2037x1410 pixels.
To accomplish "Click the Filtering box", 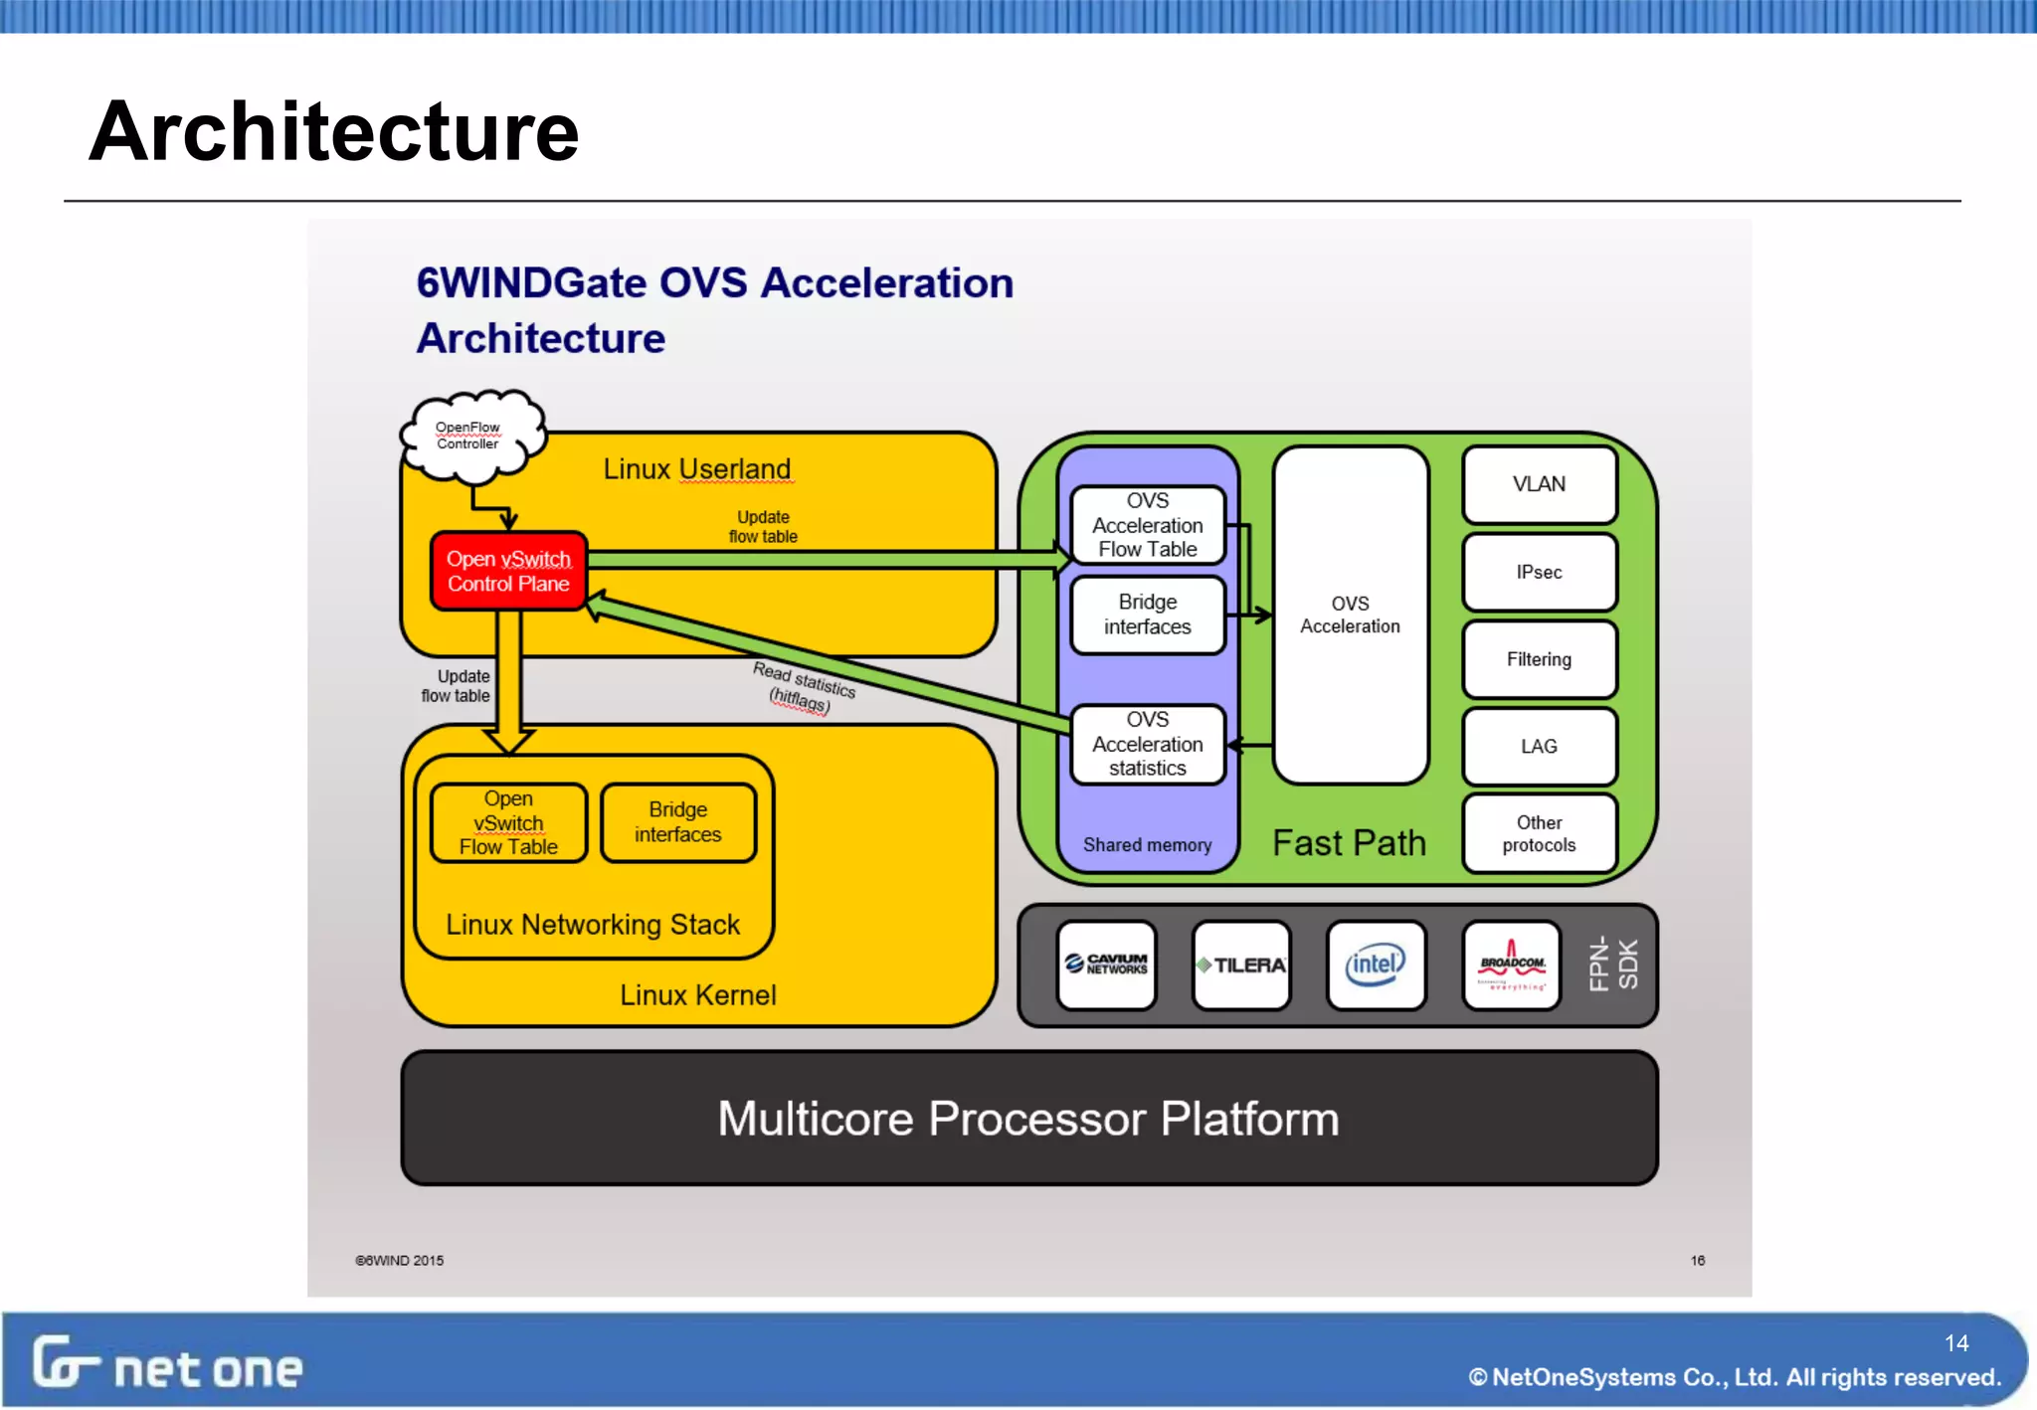I will click(x=1539, y=659).
